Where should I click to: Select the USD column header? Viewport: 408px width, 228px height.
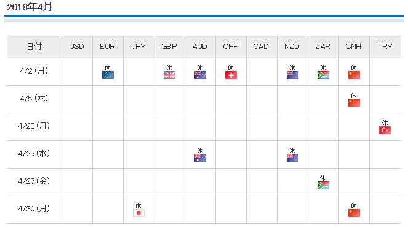coord(77,47)
